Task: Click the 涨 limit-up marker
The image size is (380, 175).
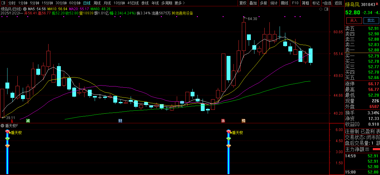Action: pyautogui.click(x=223, y=121)
